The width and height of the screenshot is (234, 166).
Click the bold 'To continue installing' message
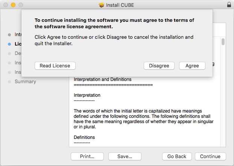pyautogui.click(x=114, y=23)
